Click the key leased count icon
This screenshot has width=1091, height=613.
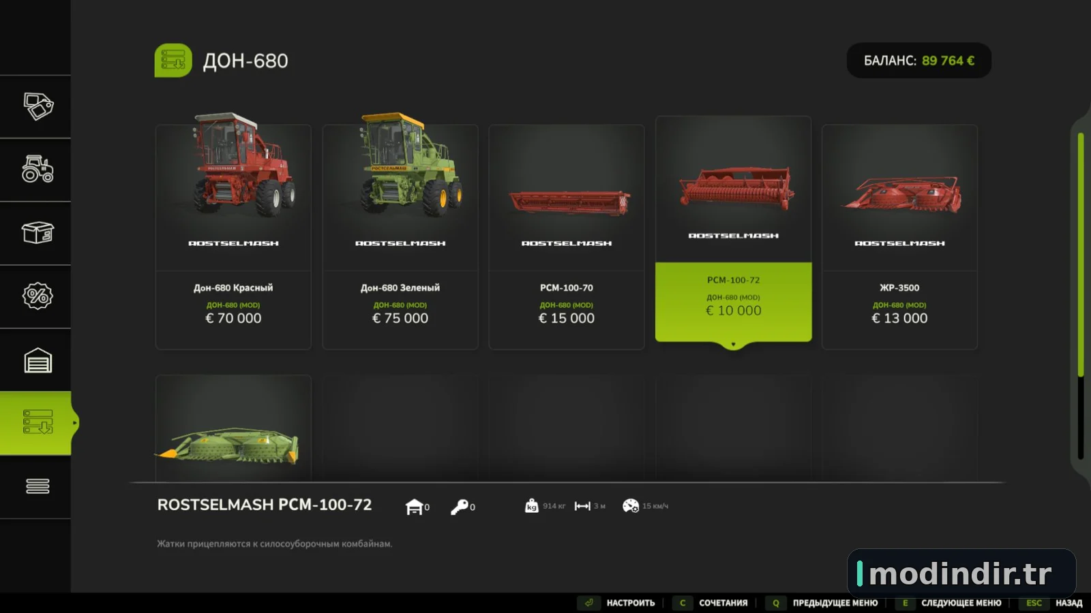460,507
